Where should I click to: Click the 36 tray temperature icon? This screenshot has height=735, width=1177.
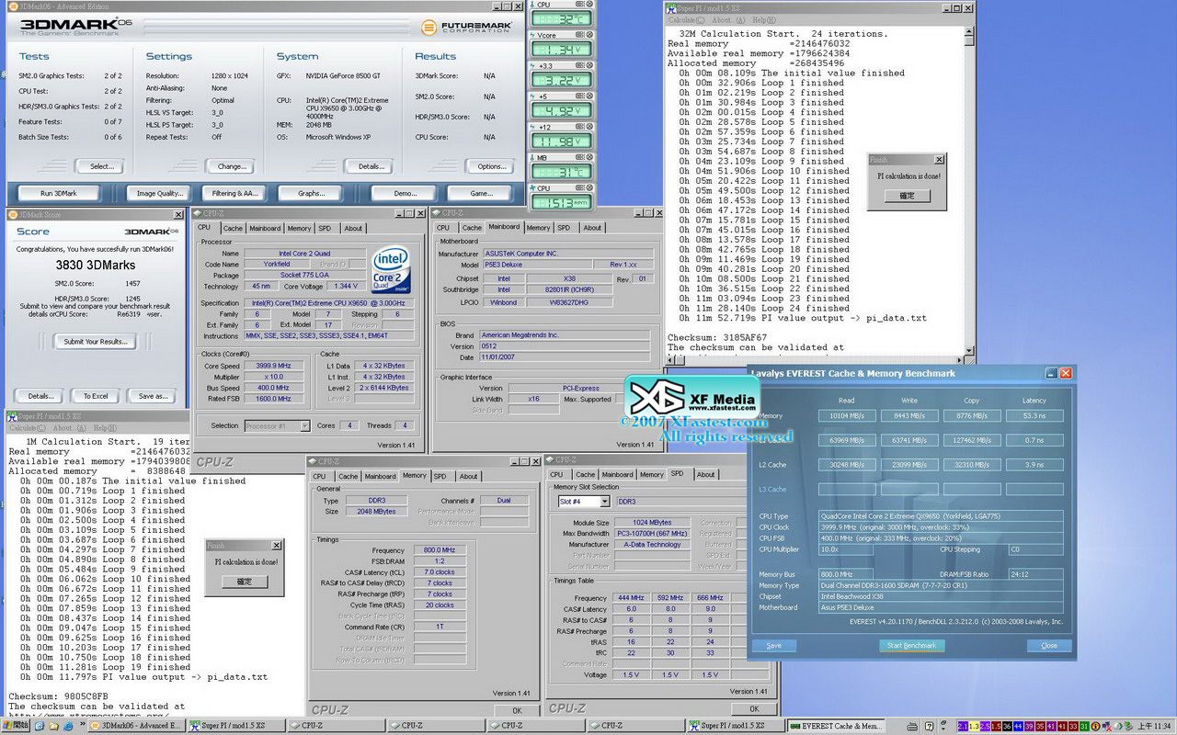[1007, 726]
